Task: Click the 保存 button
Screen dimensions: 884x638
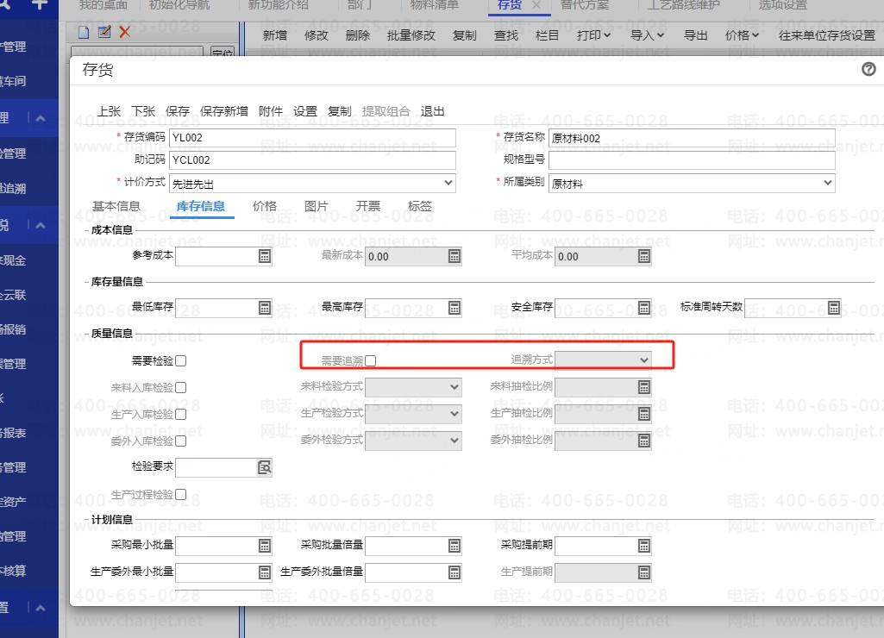Action: coord(178,111)
